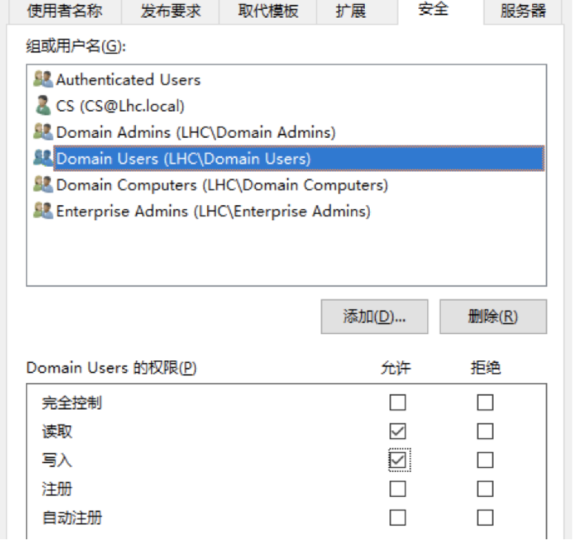Viewport: 574px width, 542px height.
Task: Check the 自动注册 allow checkbox
Action: 398,517
